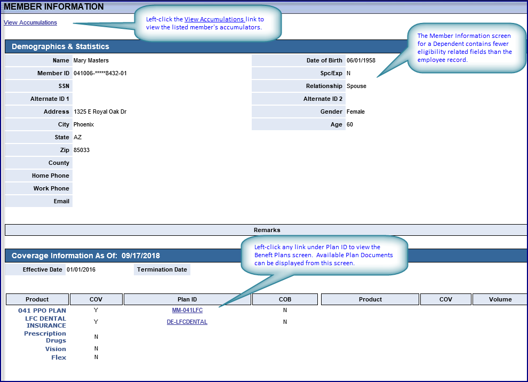Click the Flex product row

[x=59, y=357]
